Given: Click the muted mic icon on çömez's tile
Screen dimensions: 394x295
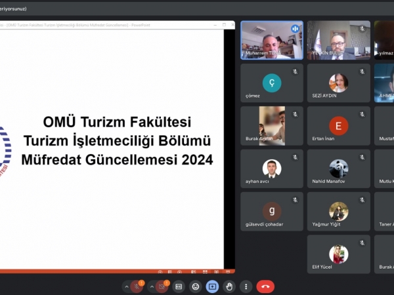Looking at the screenshot, I should click(x=295, y=71).
